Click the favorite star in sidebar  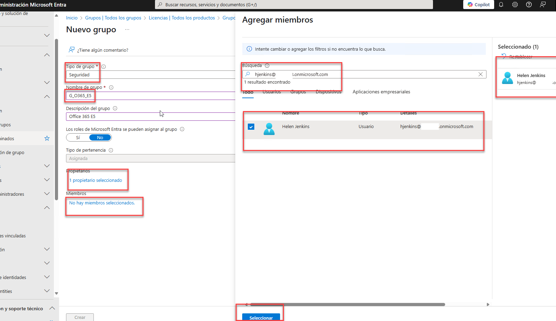click(47, 138)
